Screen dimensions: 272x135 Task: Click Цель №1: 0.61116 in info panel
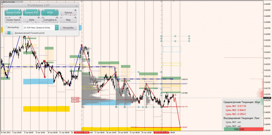point(236,106)
